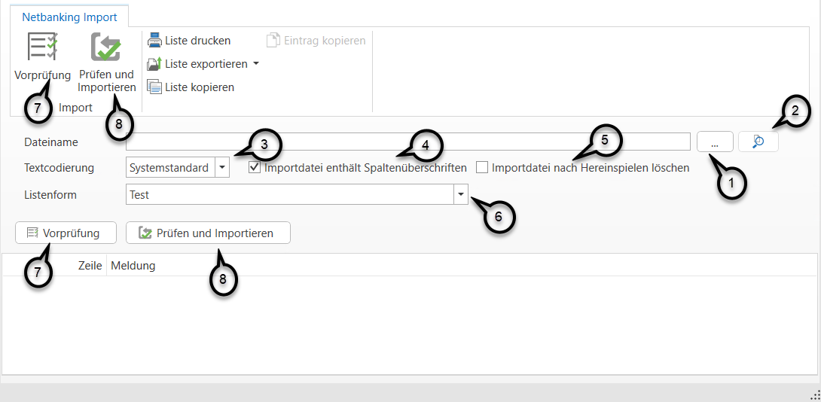Click the magnifier preview icon beside Dateiname
Screen dimensions: 821x402
coord(758,142)
